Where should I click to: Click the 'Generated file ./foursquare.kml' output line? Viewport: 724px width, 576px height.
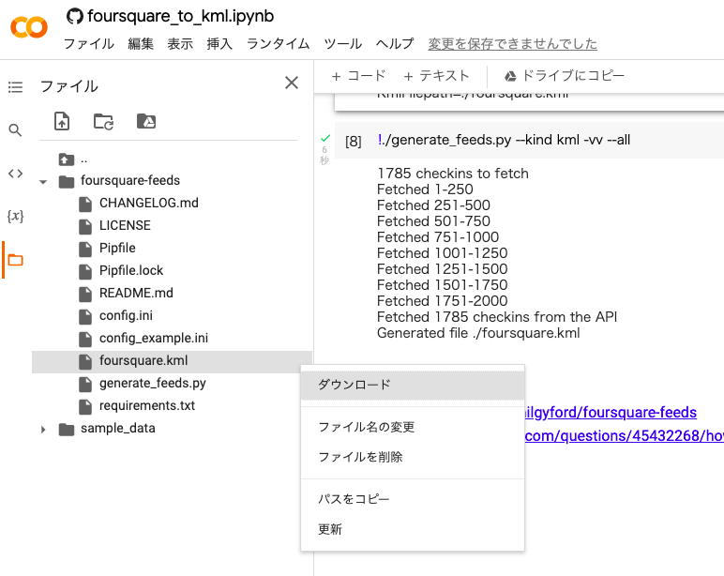tap(478, 333)
